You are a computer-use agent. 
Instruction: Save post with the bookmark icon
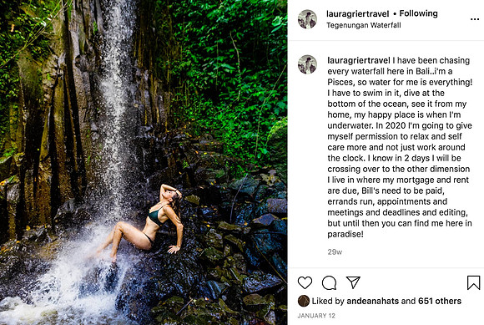click(x=473, y=282)
